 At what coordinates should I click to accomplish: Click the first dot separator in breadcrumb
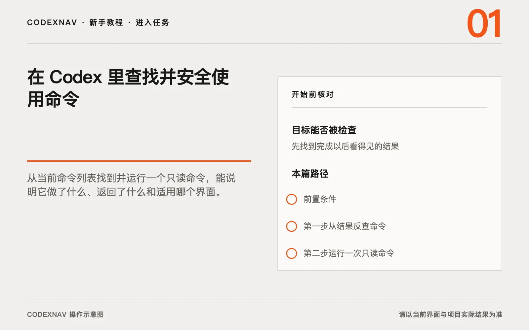pyautogui.click(x=83, y=22)
